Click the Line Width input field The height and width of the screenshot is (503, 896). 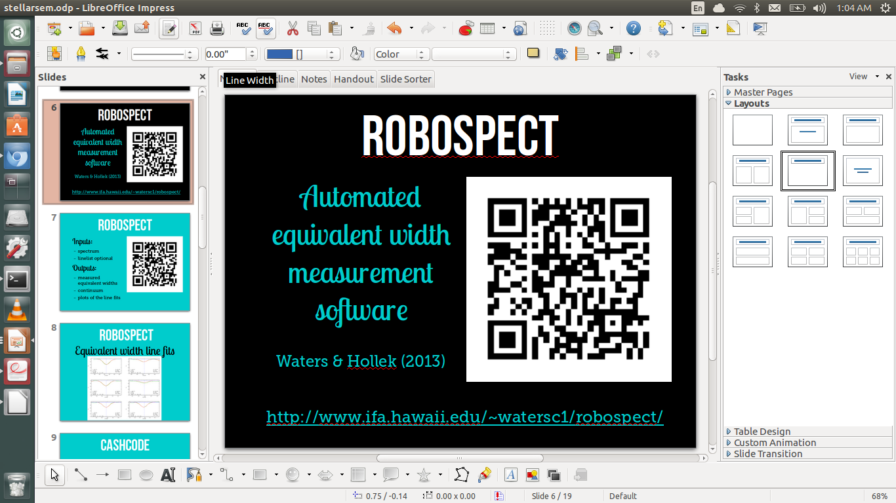coord(225,54)
